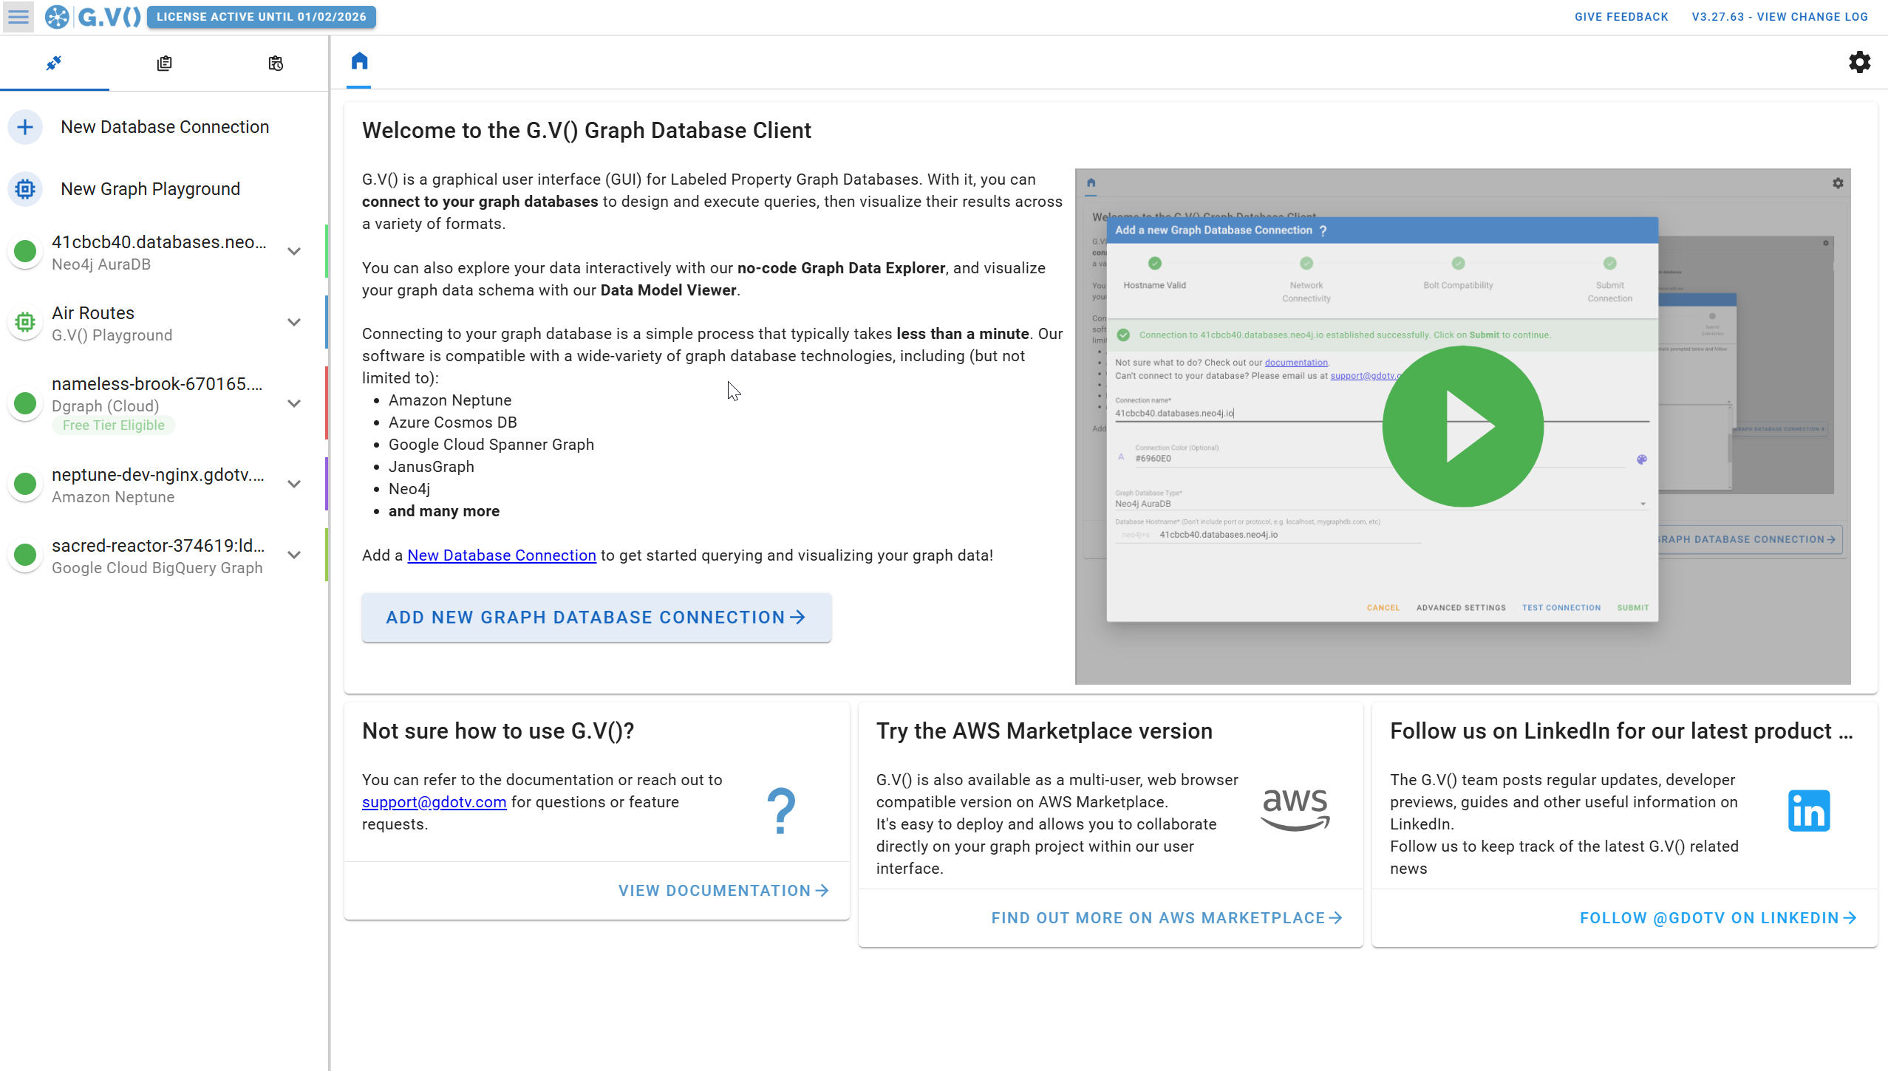The width and height of the screenshot is (1888, 1071).
Task: Click the neptune-dev-nginx status dot
Action: (25, 485)
